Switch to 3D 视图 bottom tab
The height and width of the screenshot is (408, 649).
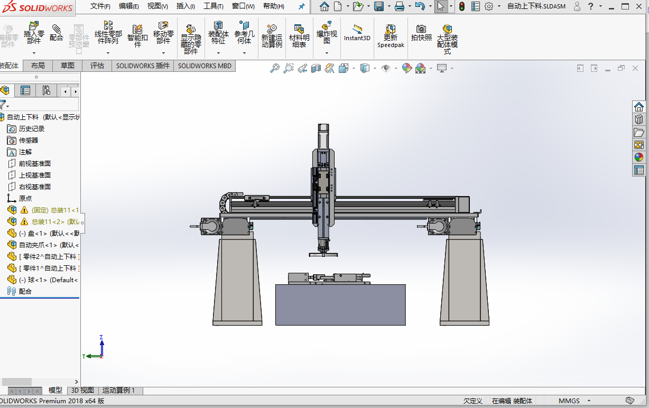[x=82, y=391]
